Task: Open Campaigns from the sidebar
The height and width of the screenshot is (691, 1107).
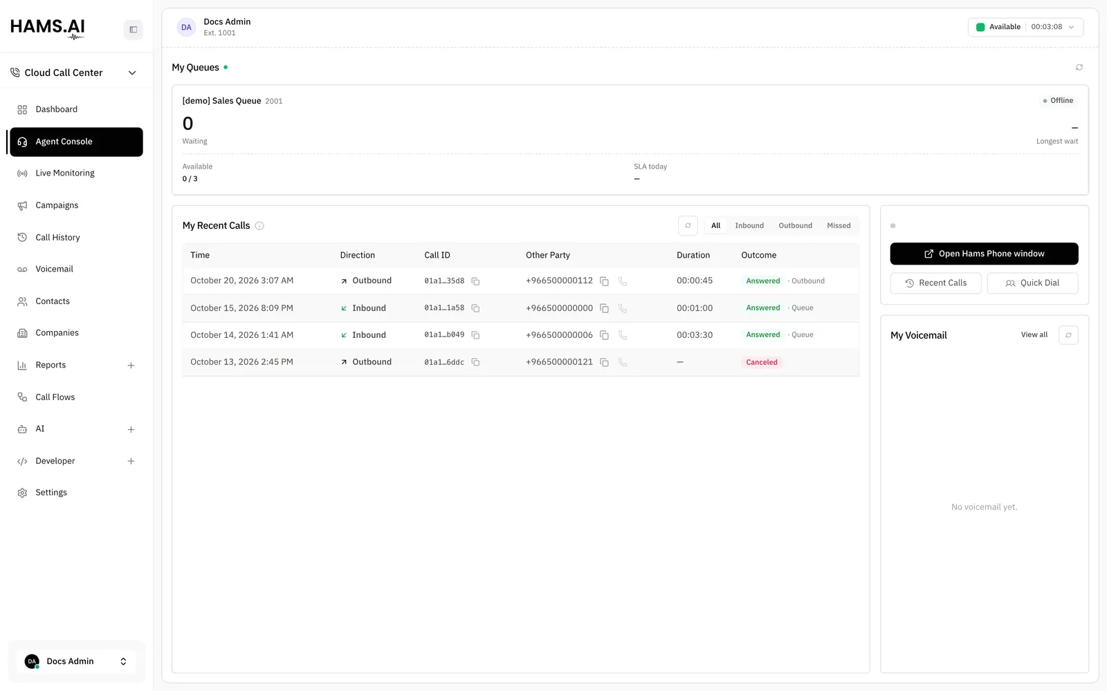Action: pyautogui.click(x=76, y=205)
